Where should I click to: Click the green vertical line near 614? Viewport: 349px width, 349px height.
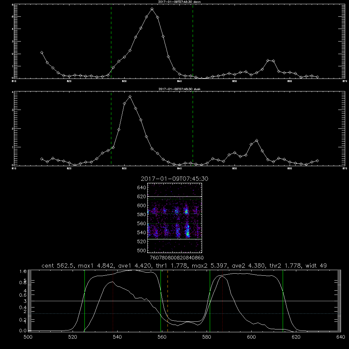283,301
